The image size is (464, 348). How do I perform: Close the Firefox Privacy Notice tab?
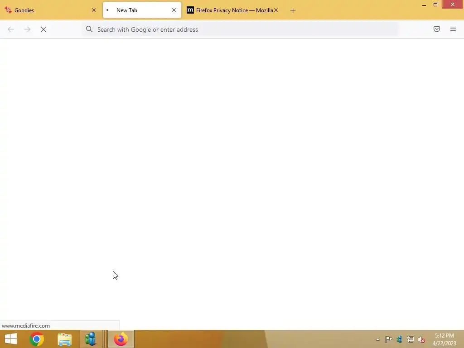pyautogui.click(x=276, y=10)
